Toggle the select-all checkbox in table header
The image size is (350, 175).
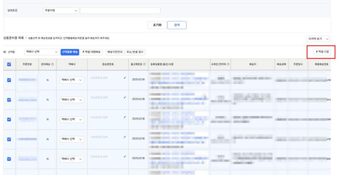[9, 64]
